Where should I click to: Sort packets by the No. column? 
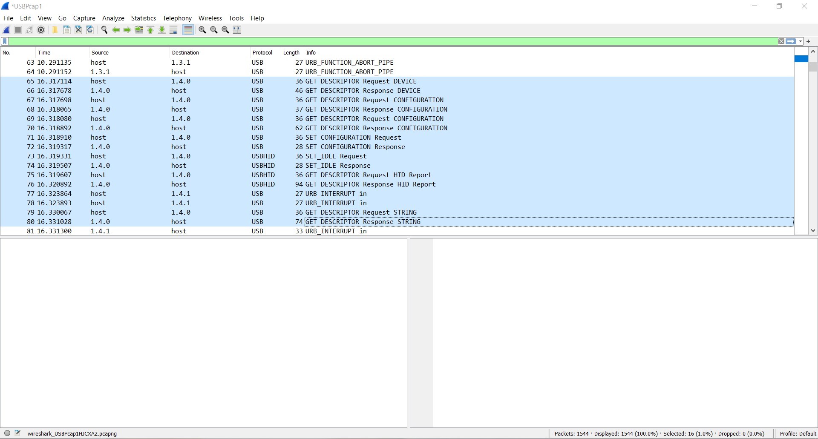pos(18,53)
